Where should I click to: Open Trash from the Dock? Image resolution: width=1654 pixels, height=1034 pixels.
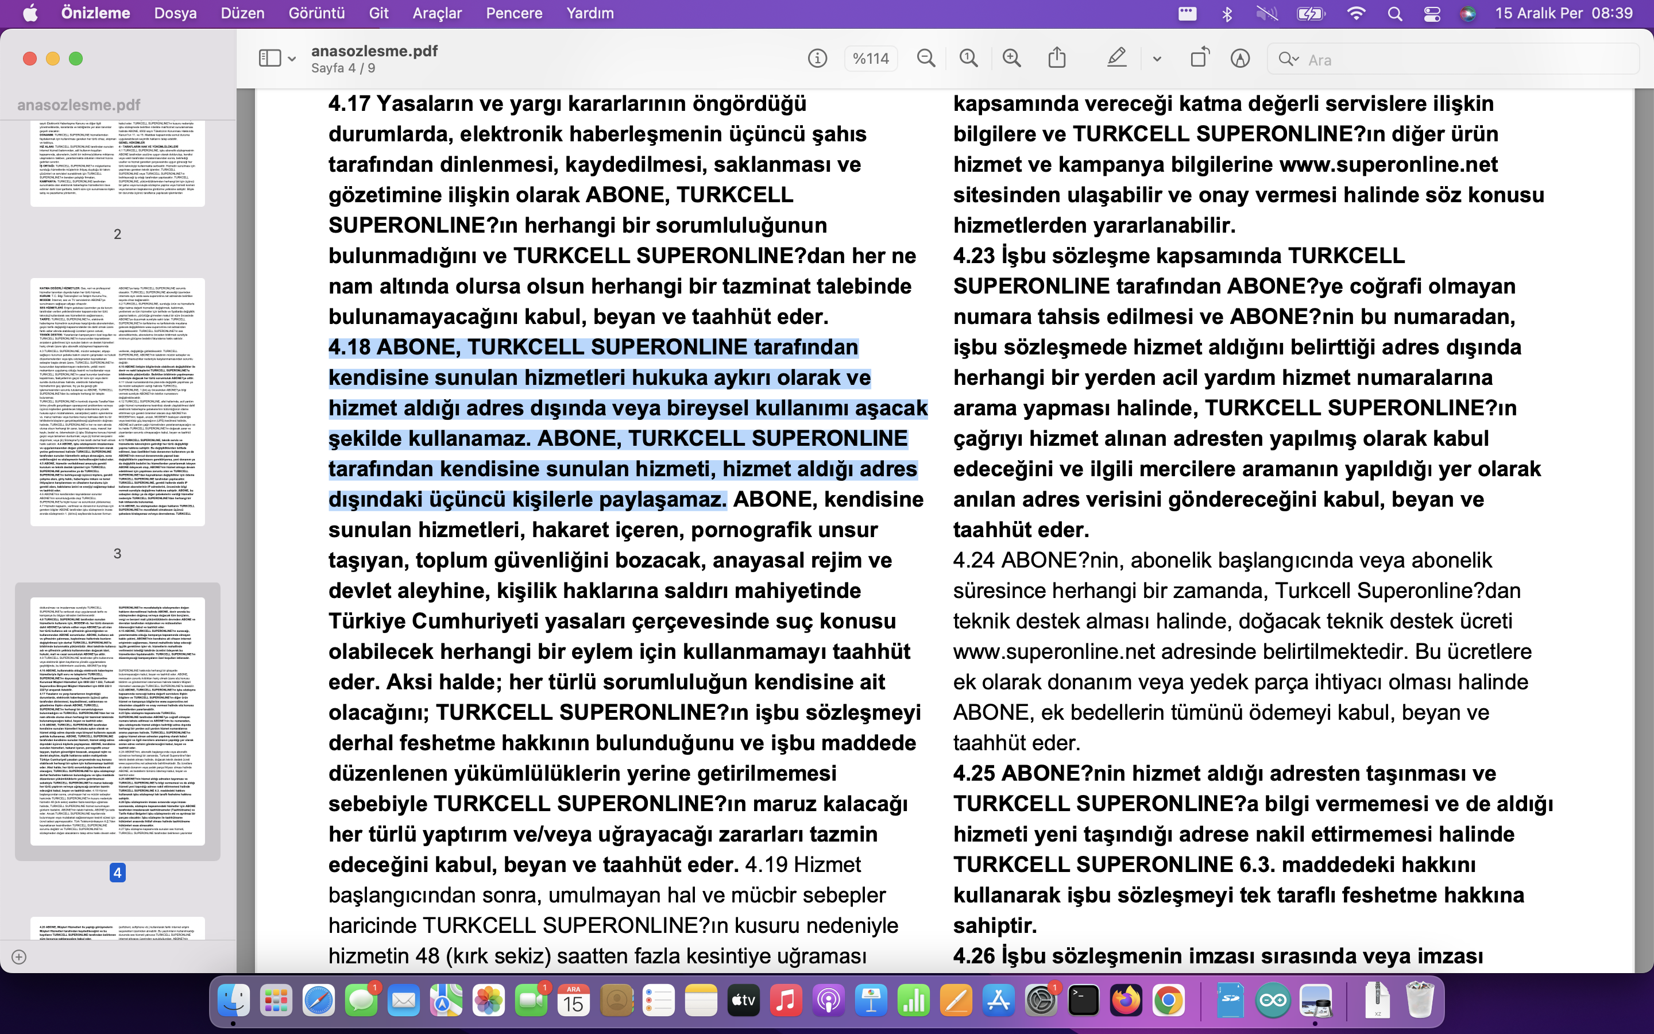click(x=1420, y=1001)
